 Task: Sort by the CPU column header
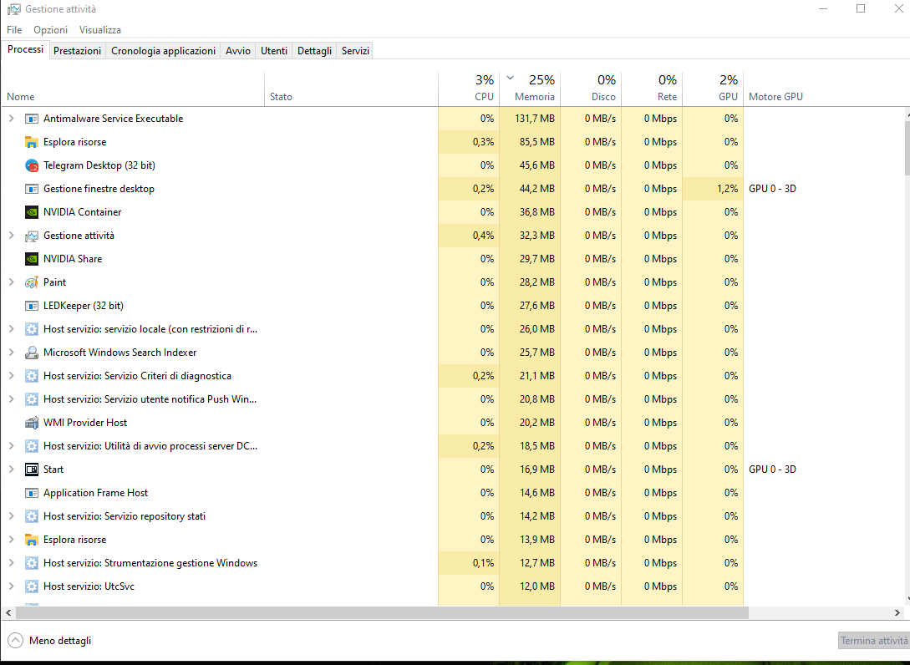[468, 89]
